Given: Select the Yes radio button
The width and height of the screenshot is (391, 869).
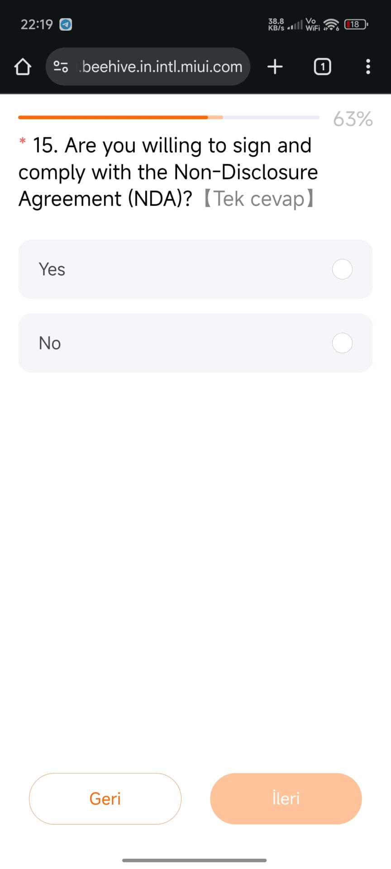Looking at the screenshot, I should [x=342, y=269].
